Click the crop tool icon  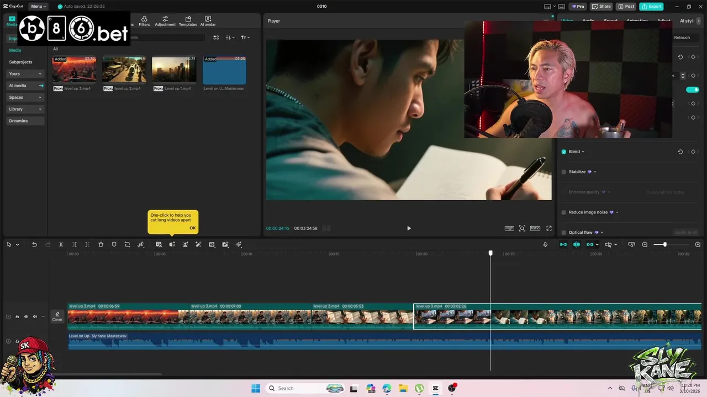click(127, 244)
